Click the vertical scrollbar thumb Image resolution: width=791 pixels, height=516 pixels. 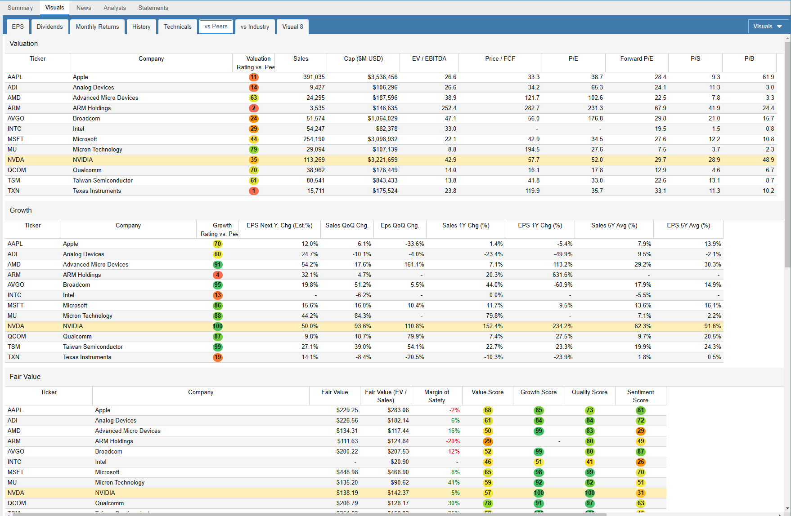[787, 155]
